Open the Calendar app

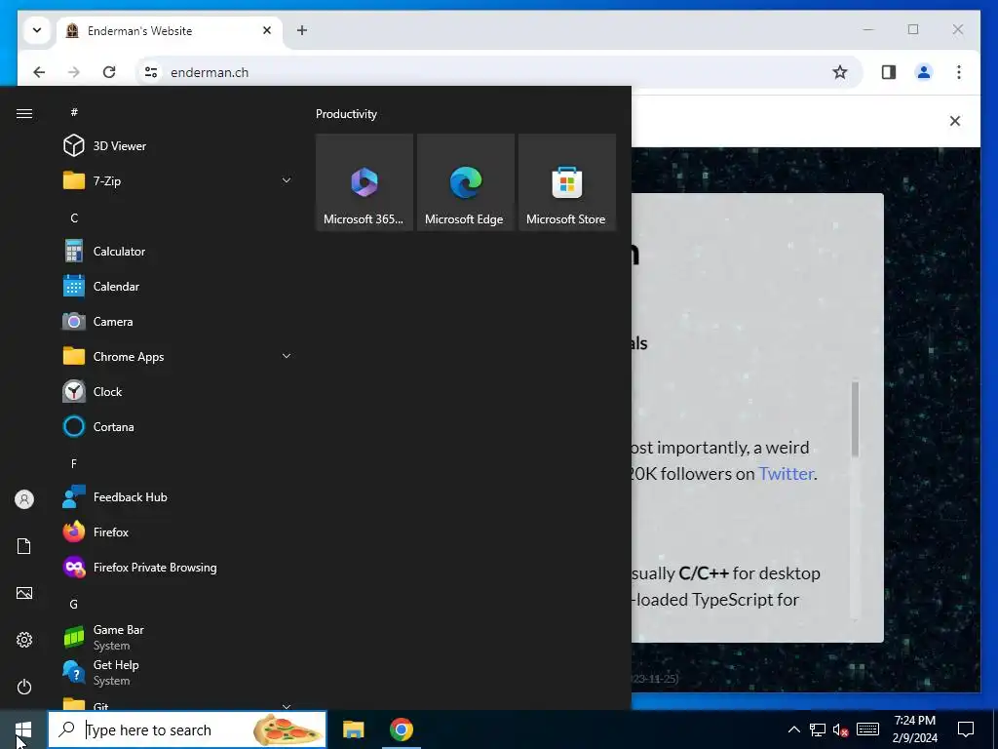coord(178,286)
